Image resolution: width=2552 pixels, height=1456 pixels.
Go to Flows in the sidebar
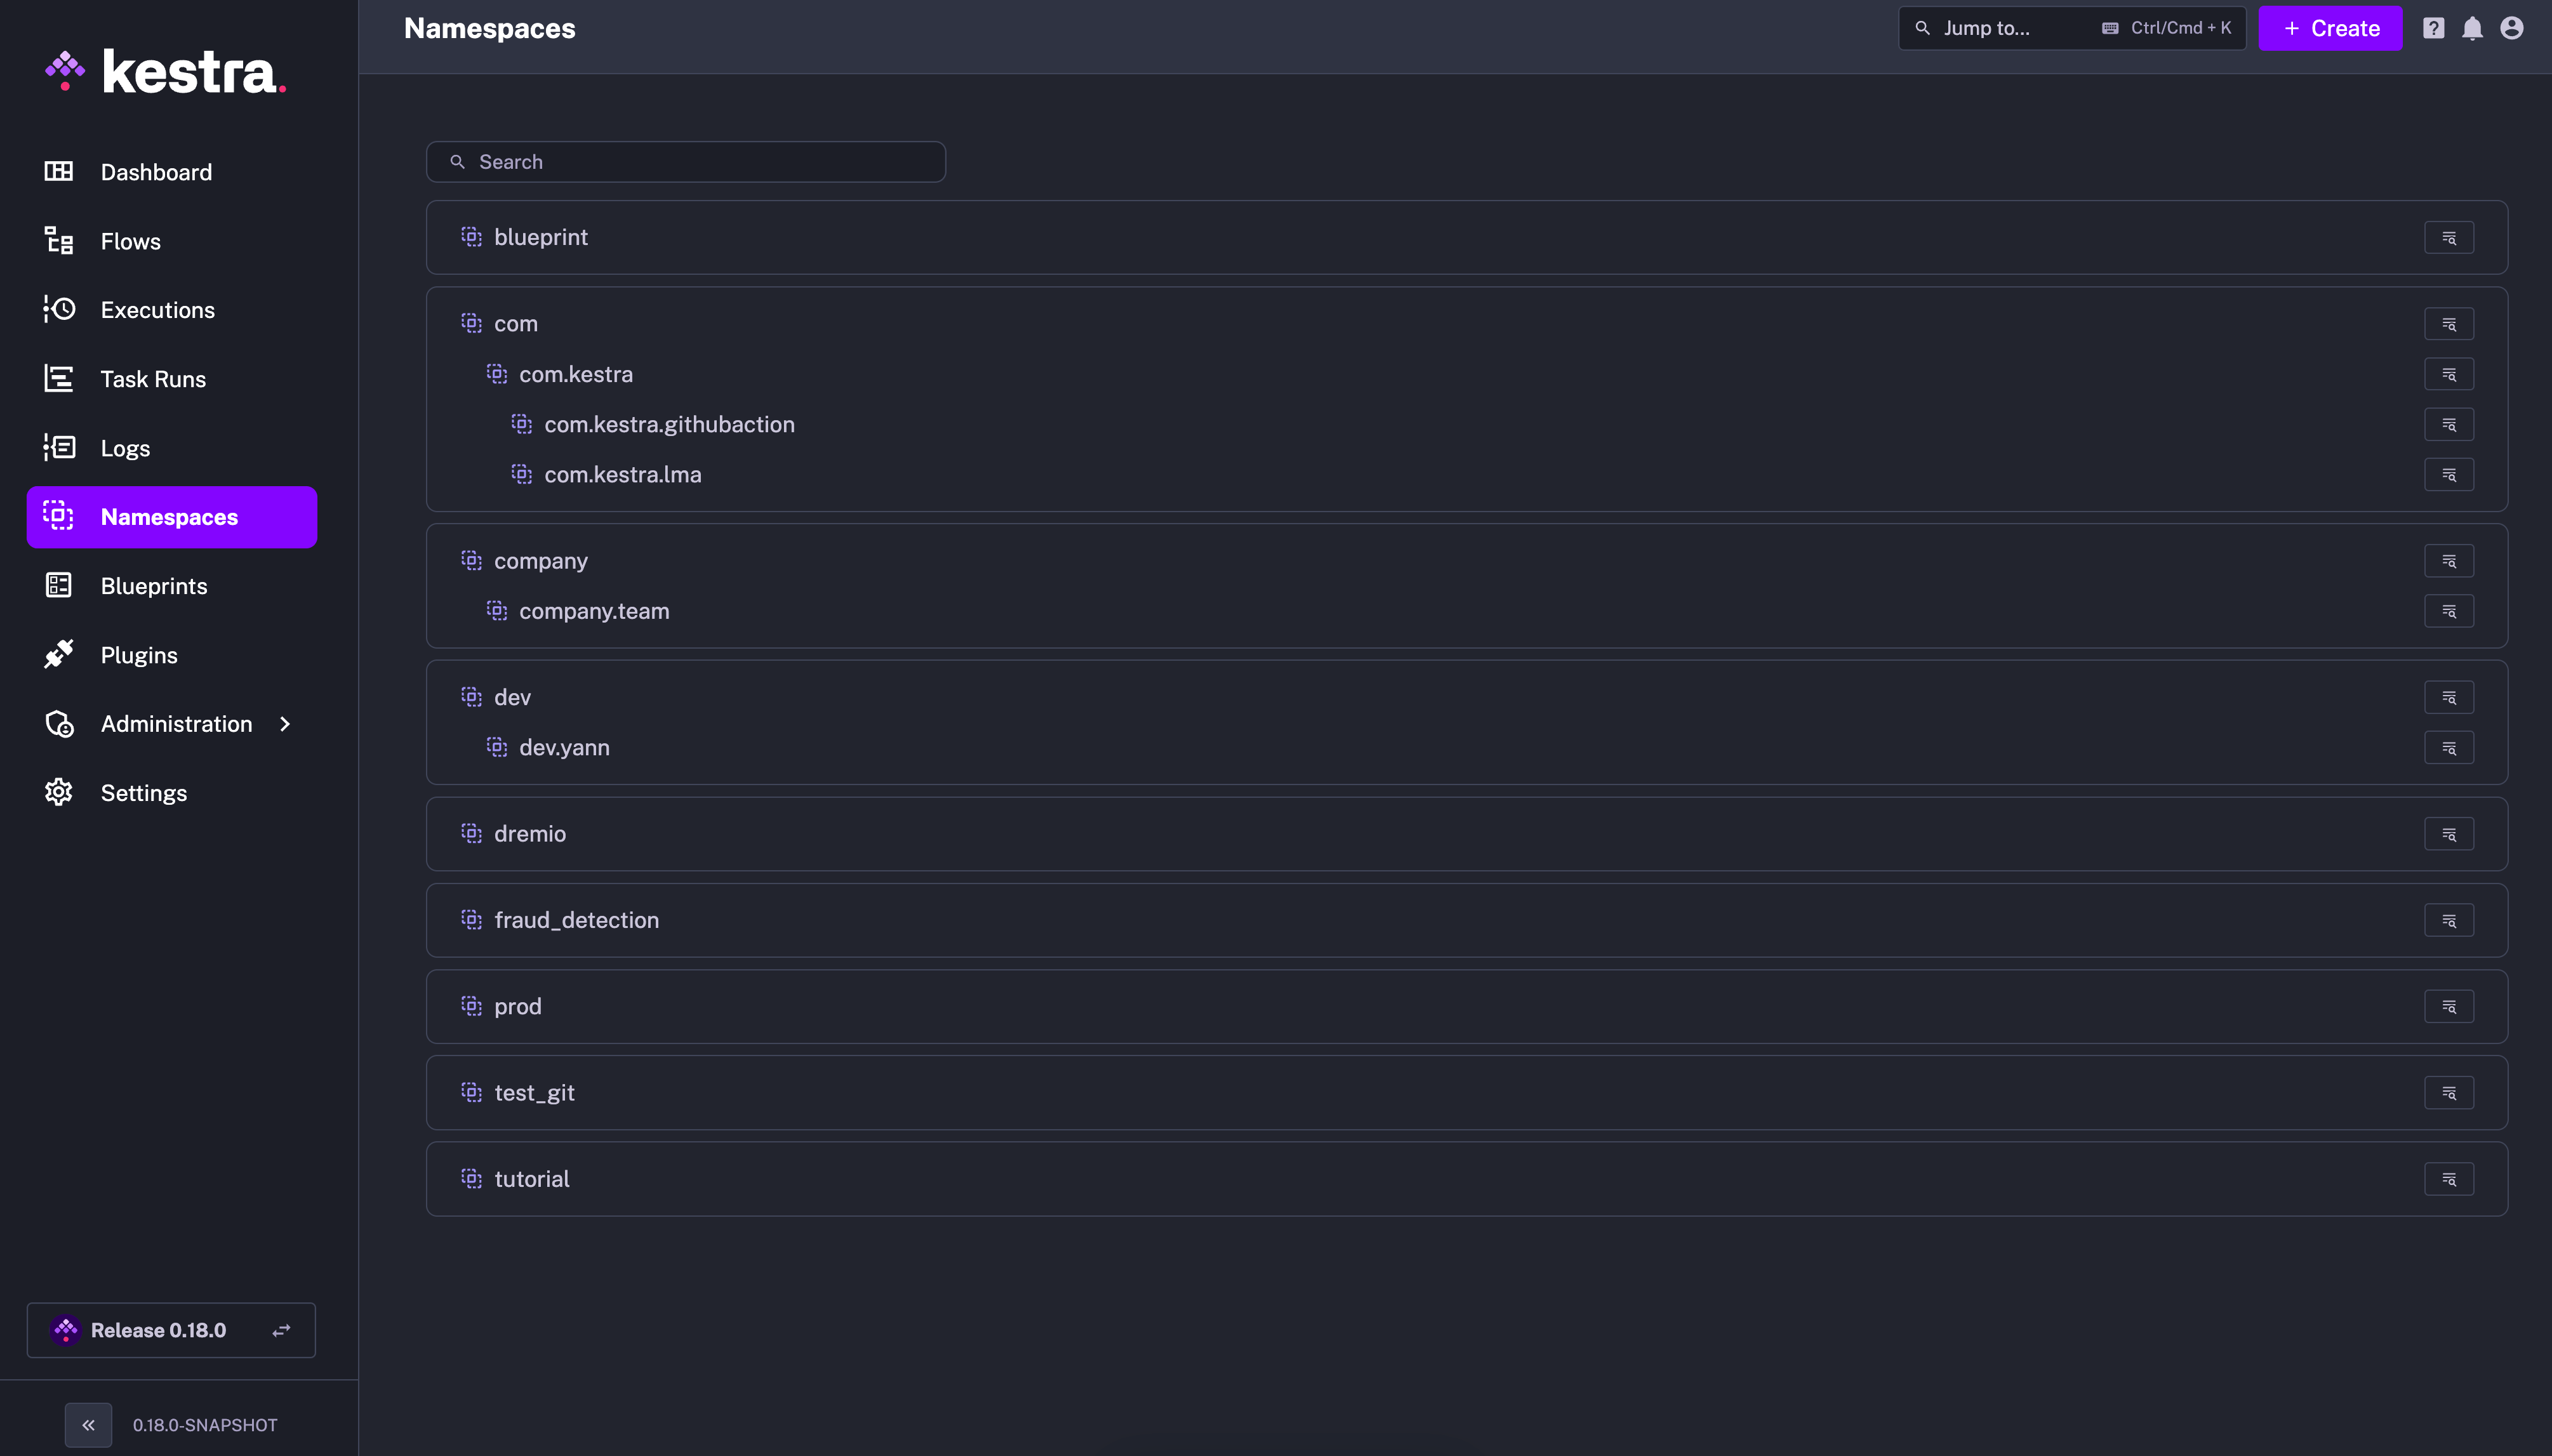click(x=130, y=241)
